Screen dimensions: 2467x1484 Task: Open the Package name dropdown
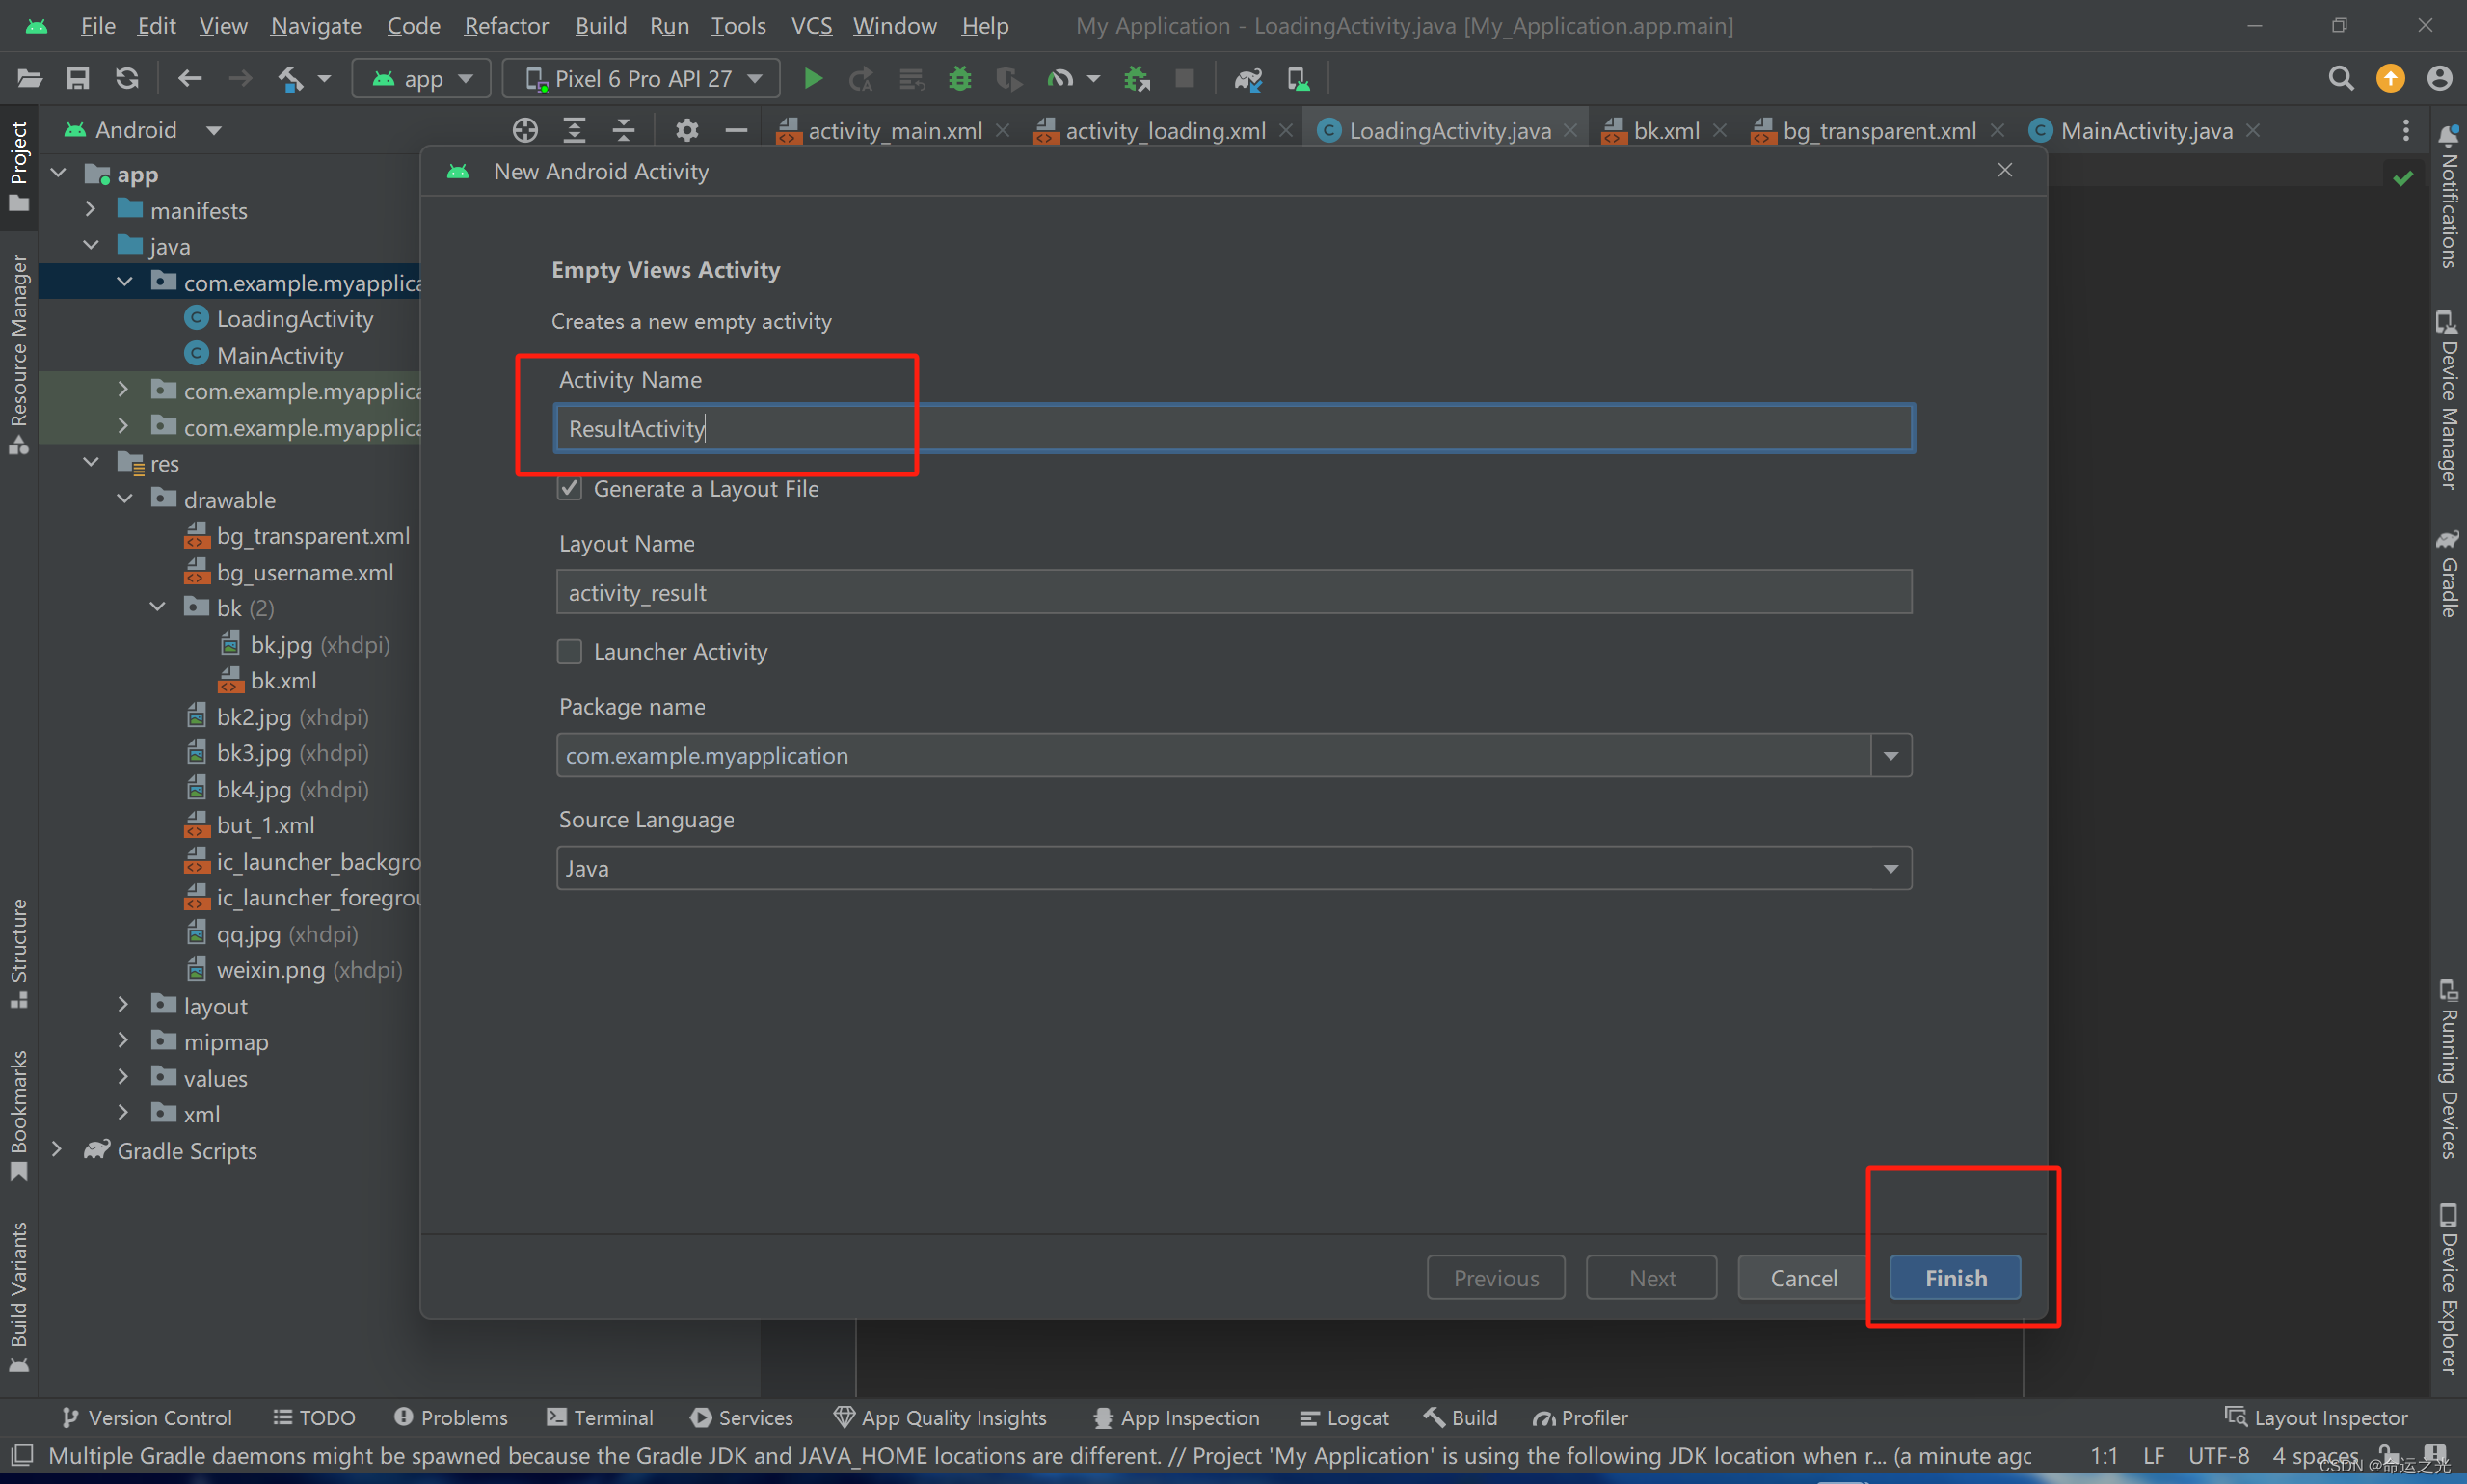[1890, 756]
